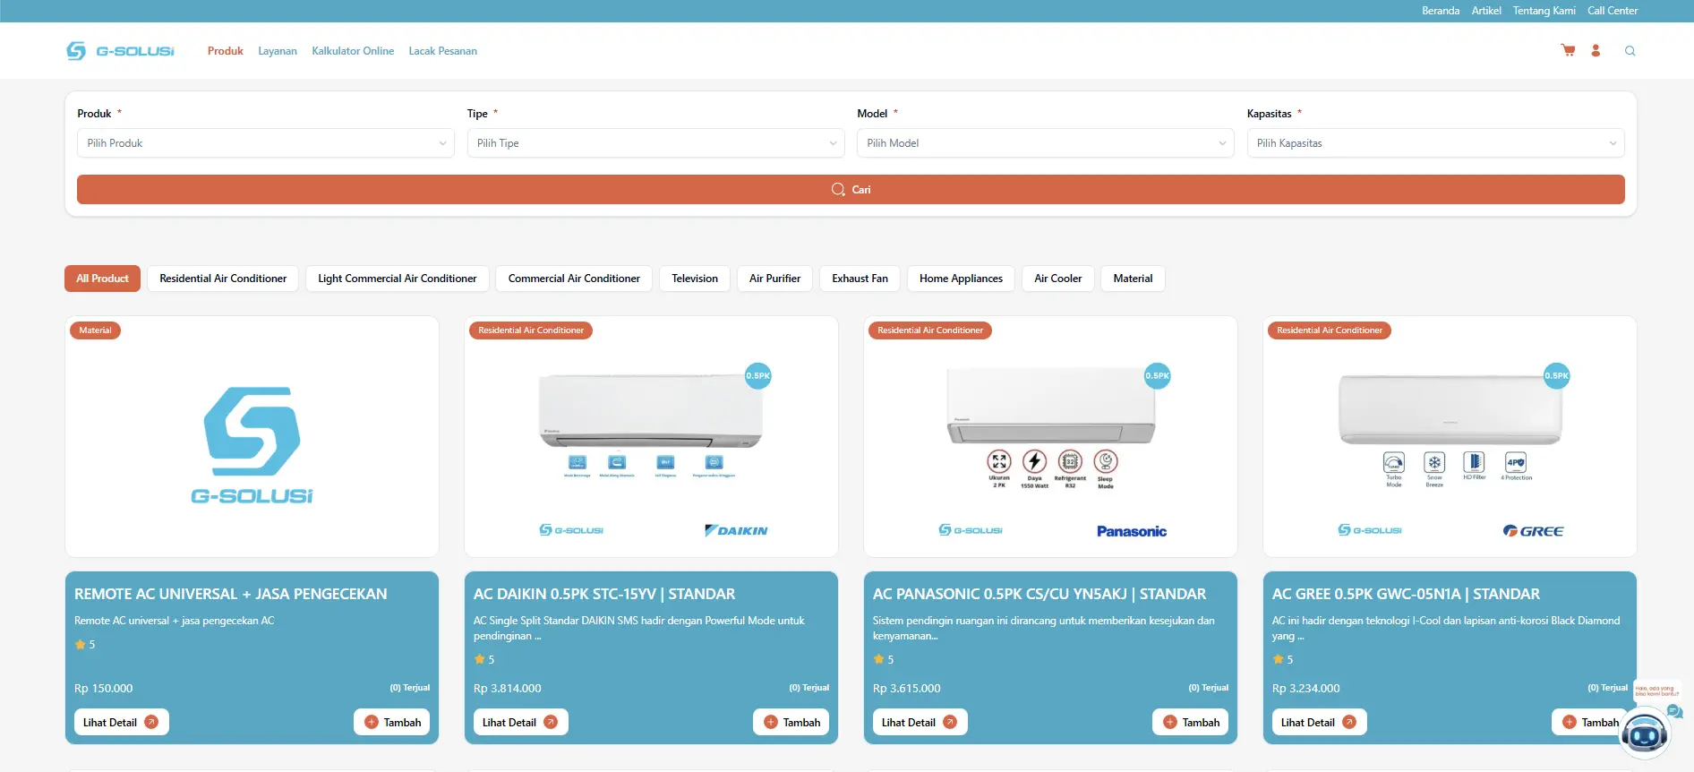Select the Residential Air Conditioner filter tab

click(223, 279)
